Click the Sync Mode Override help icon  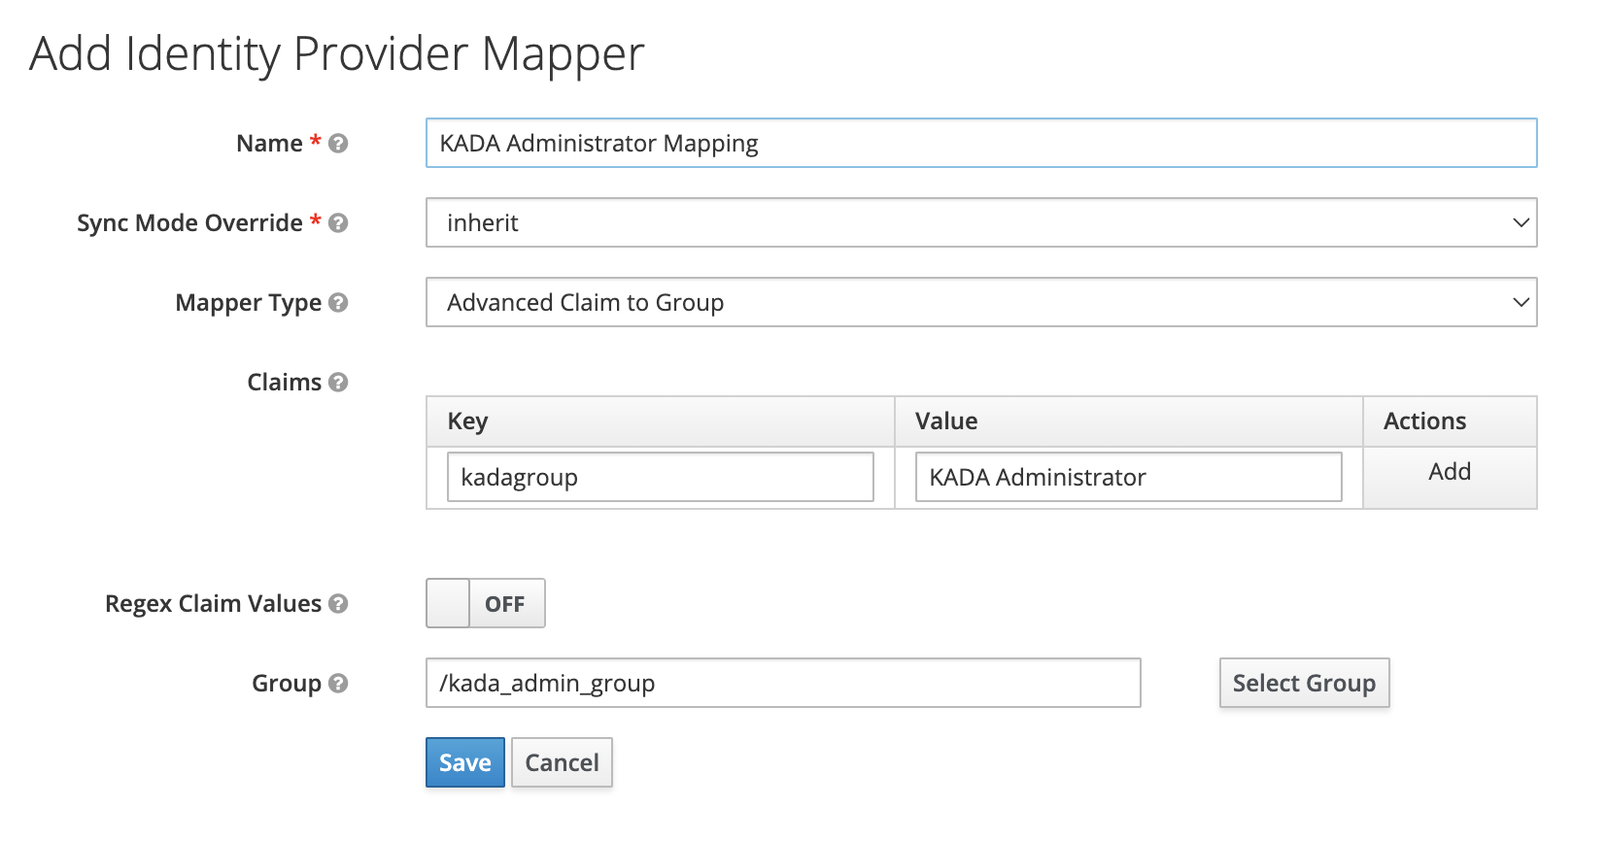tap(338, 223)
